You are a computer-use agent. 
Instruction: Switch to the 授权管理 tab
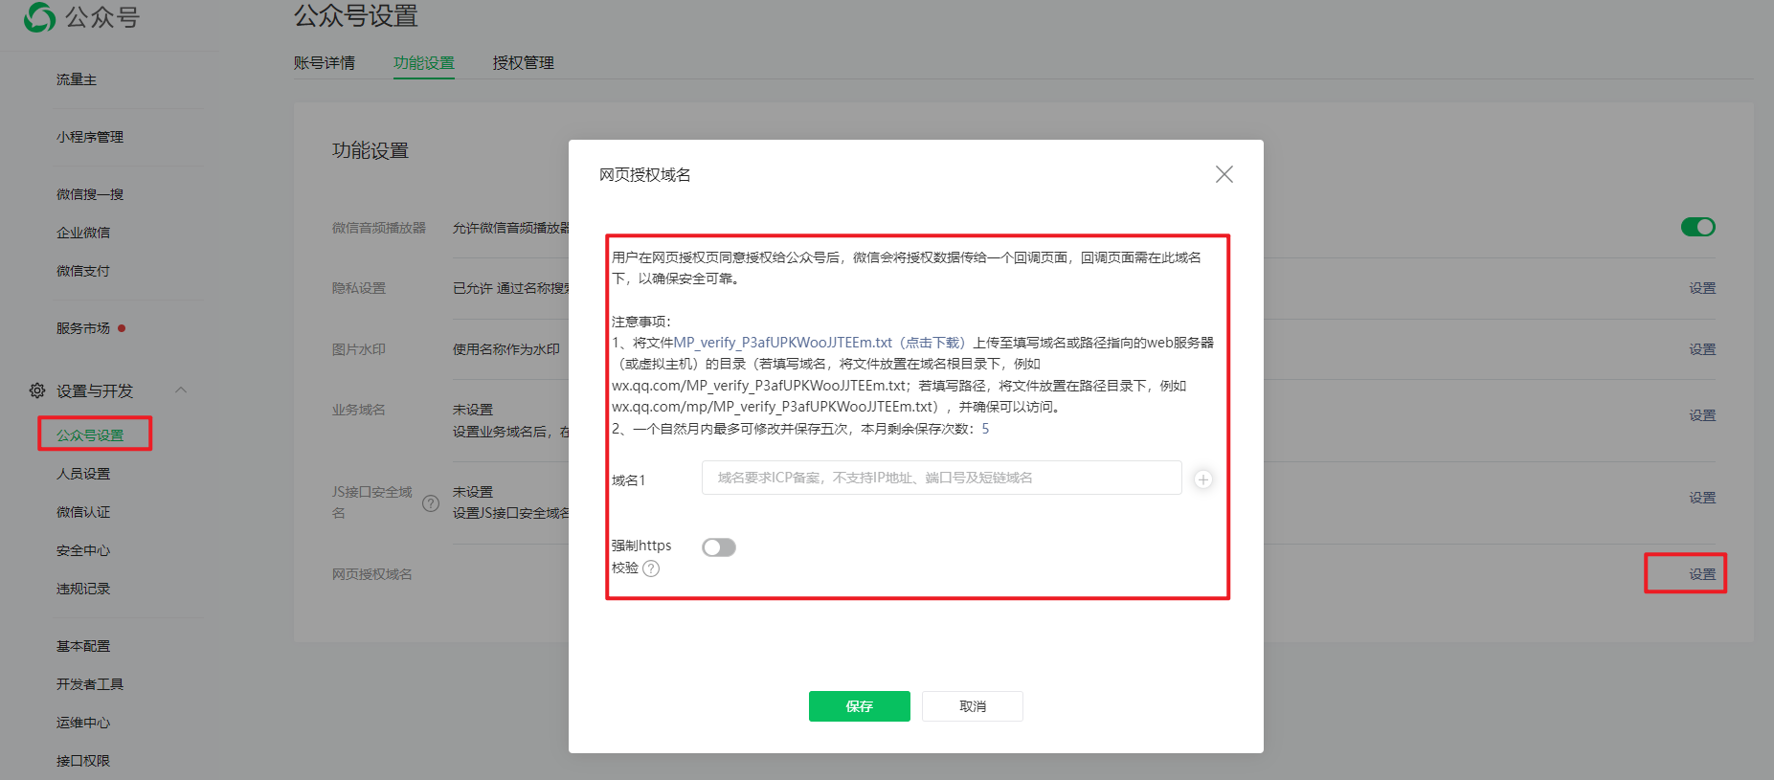(524, 62)
